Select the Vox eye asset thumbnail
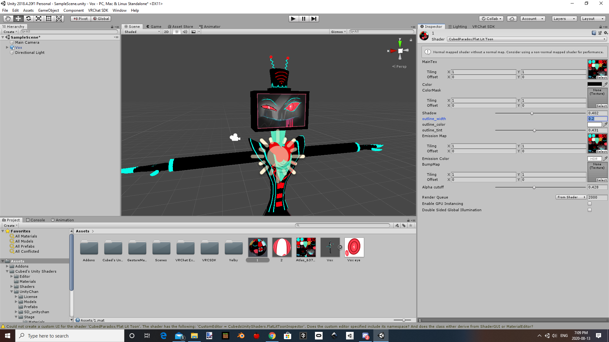The height and width of the screenshot is (342, 609). pos(354,247)
